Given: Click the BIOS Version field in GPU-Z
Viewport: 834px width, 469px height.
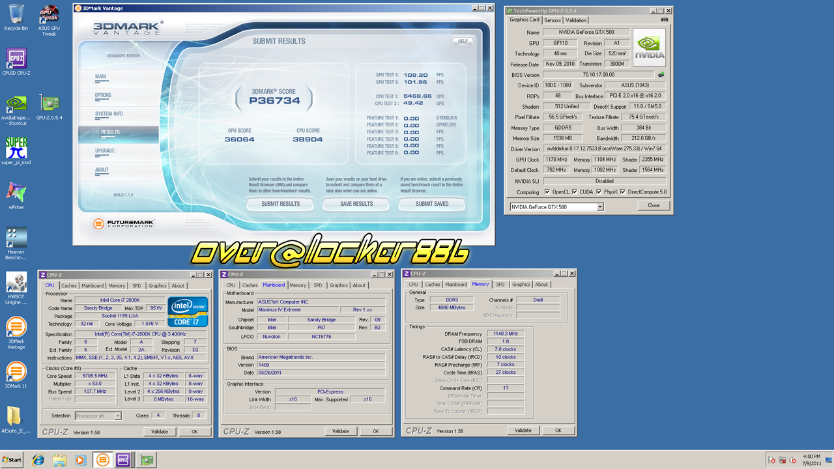Looking at the screenshot, I should tap(598, 75).
